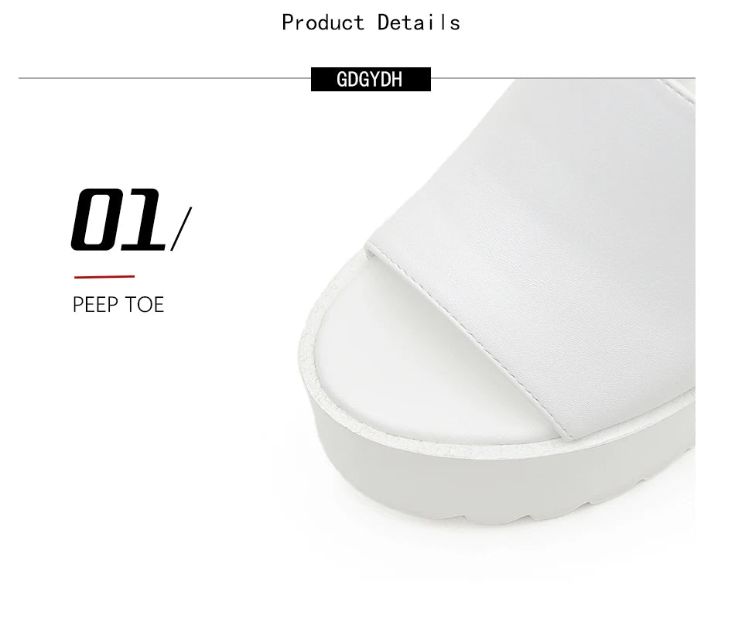Image resolution: width=735 pixels, height=636 pixels.
Task: Click the large bold 01 number
Action: 118,219
